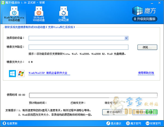Click the hint text starting with 提示：该功能
The width and height of the screenshot is (164, 127).
click(77, 54)
